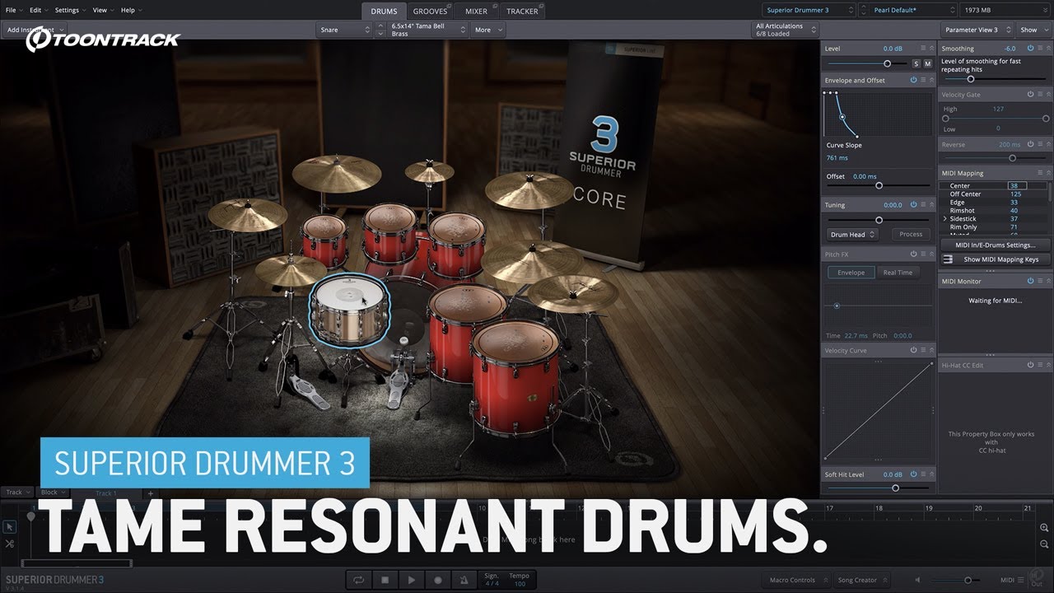1054x593 pixels.
Task: Enable the Reverse power button
Action: [x=1030, y=144]
